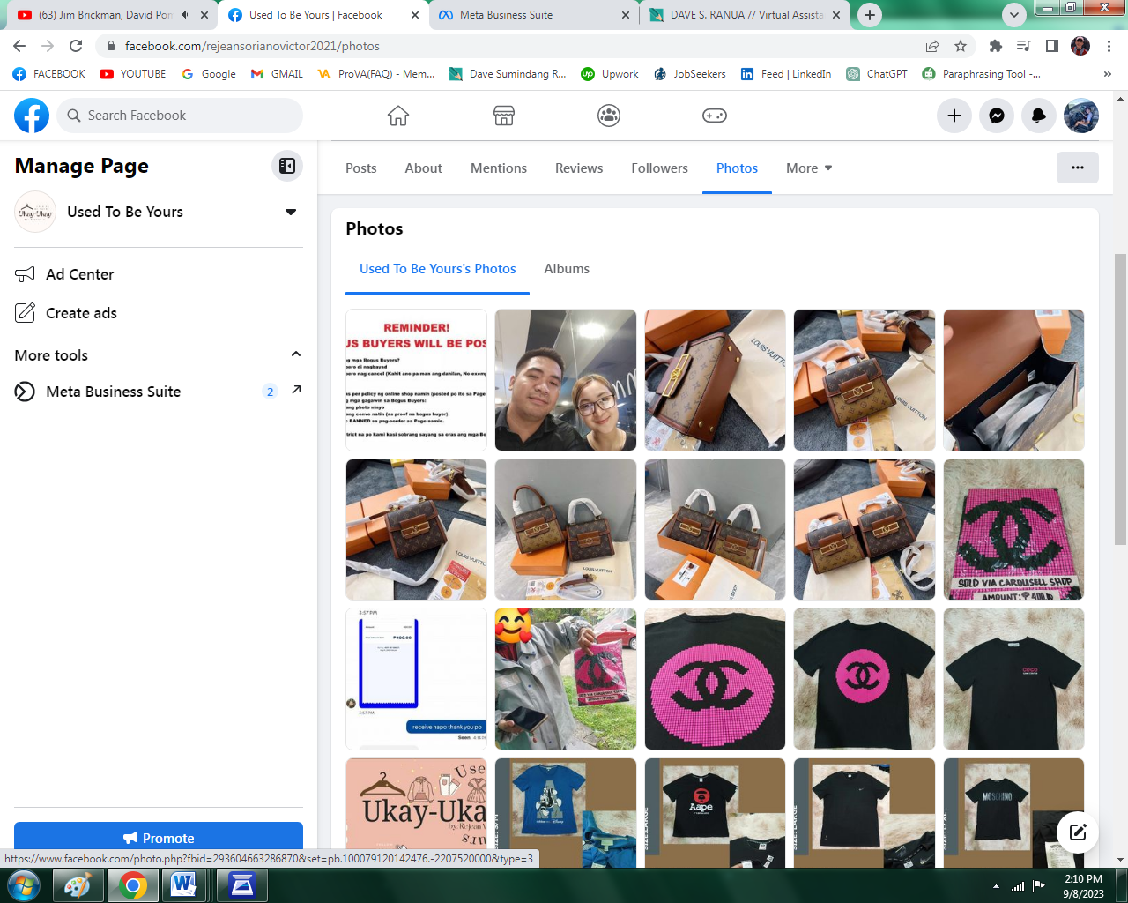
Task: Collapse the Manage Page sidebar panel icon
Action: [x=287, y=166]
